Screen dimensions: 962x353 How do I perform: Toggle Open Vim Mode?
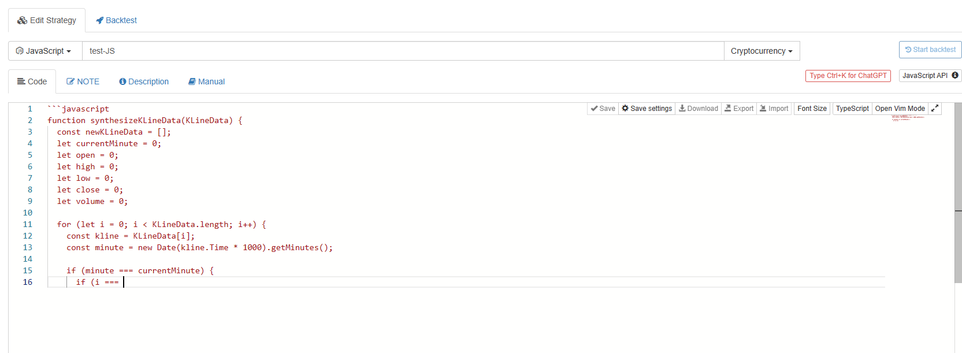[x=900, y=109]
